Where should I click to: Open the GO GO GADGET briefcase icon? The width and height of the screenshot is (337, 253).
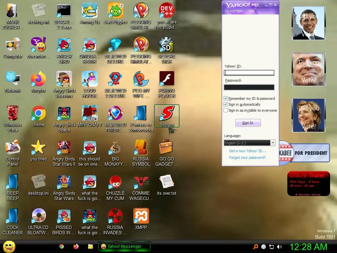[x=167, y=153]
